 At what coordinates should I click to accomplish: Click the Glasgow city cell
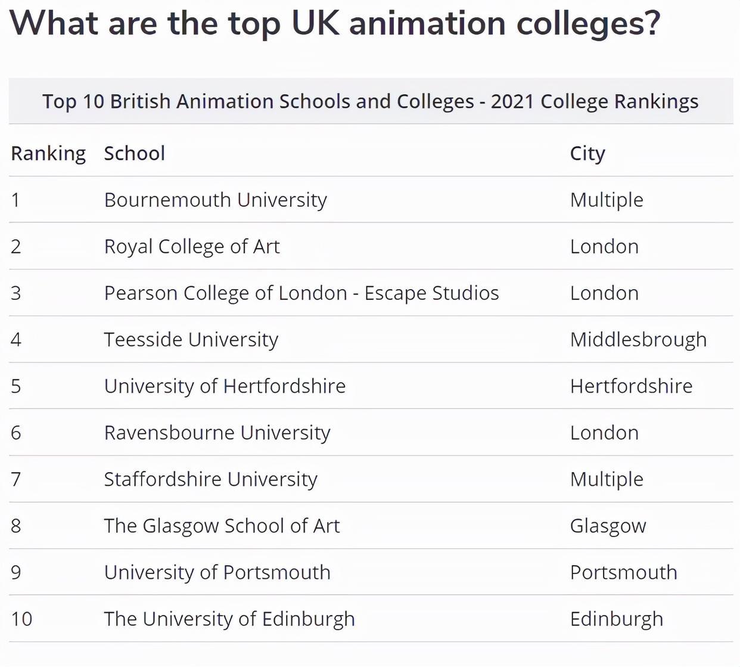(x=608, y=526)
